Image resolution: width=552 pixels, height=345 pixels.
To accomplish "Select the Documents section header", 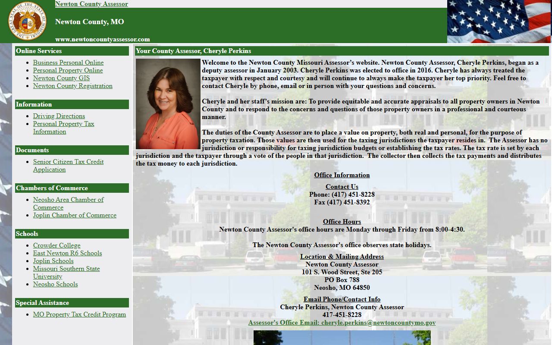I will point(72,150).
